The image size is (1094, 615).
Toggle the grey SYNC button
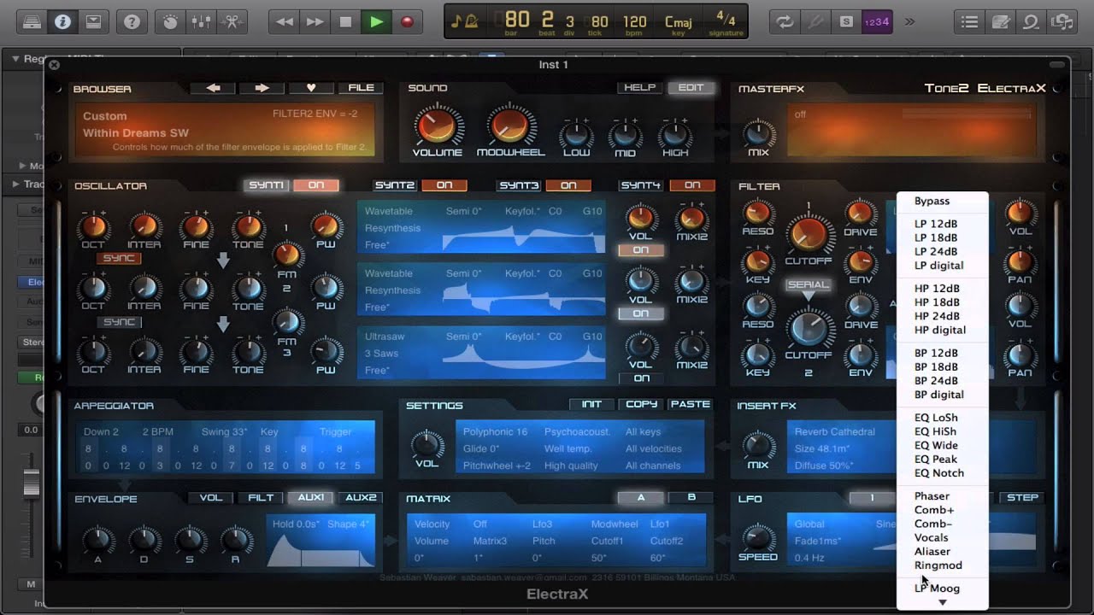pos(119,322)
